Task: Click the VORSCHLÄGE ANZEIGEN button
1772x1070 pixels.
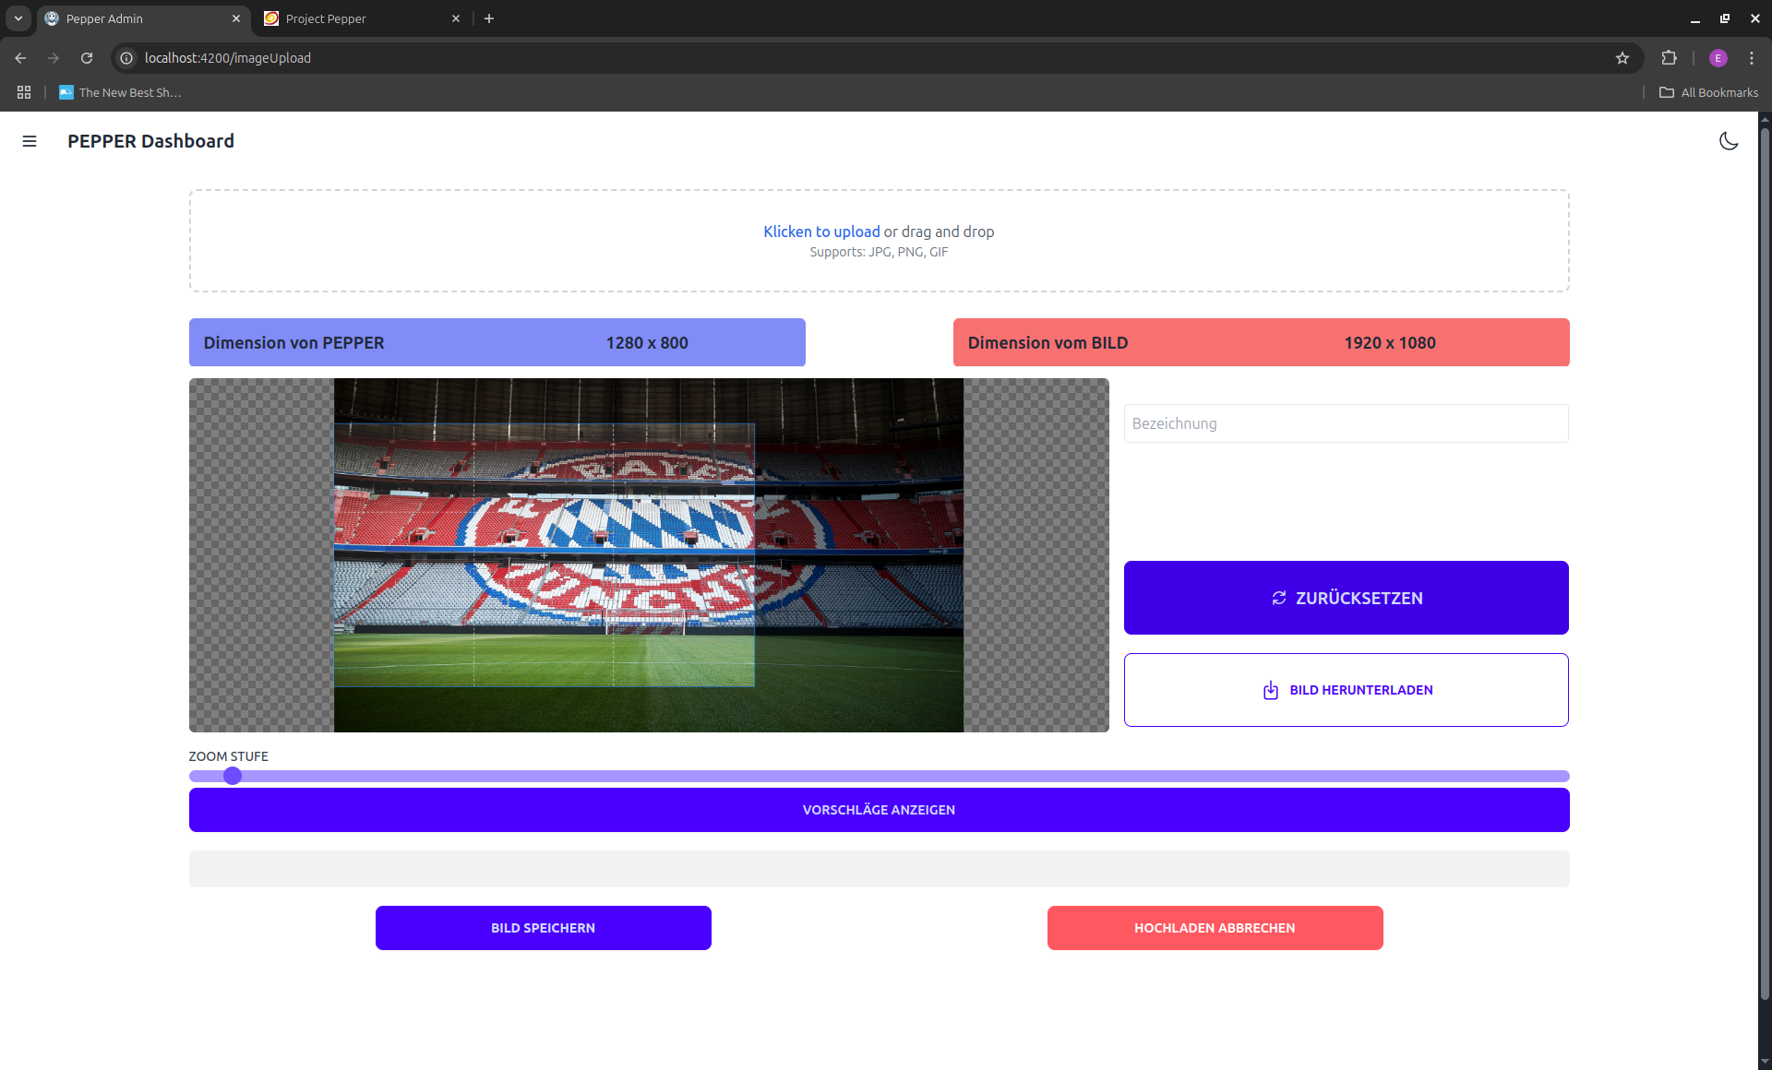Action: point(879,810)
